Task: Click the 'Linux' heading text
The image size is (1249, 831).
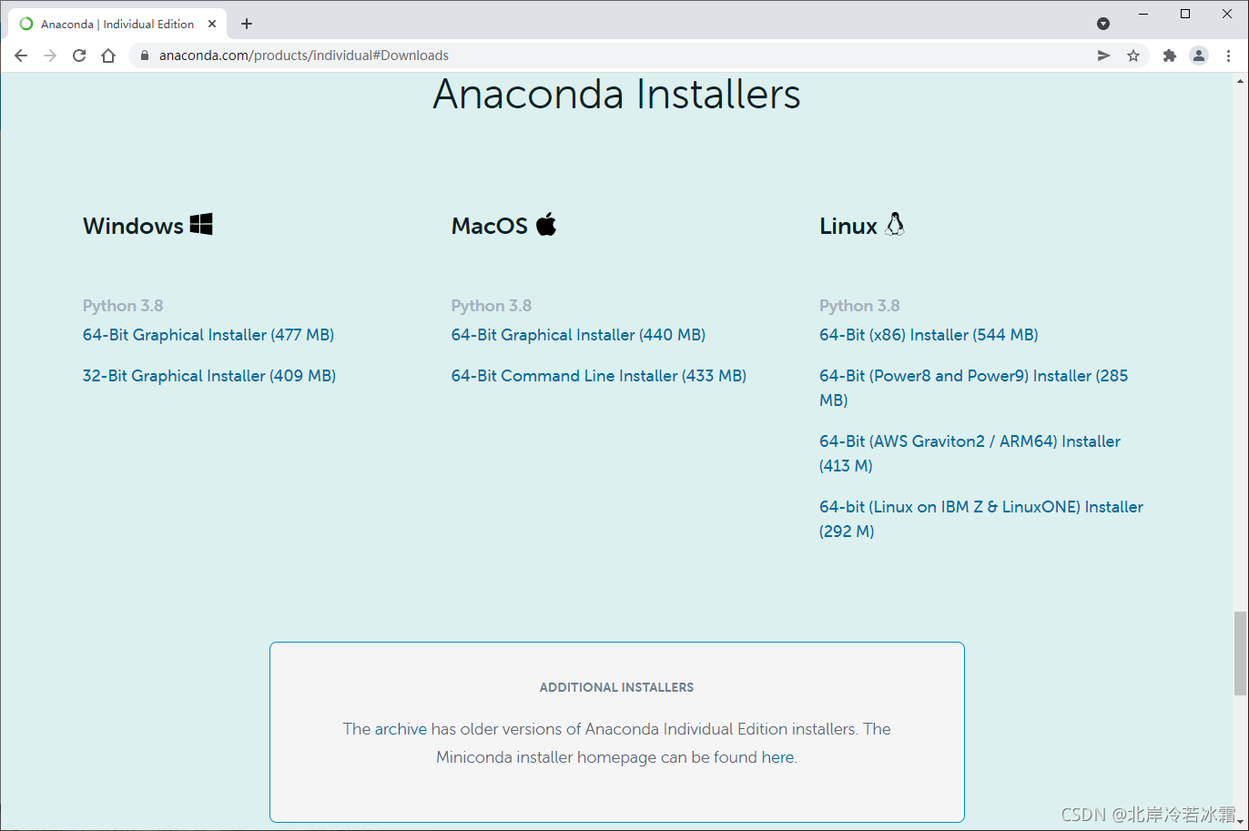Action: click(848, 226)
